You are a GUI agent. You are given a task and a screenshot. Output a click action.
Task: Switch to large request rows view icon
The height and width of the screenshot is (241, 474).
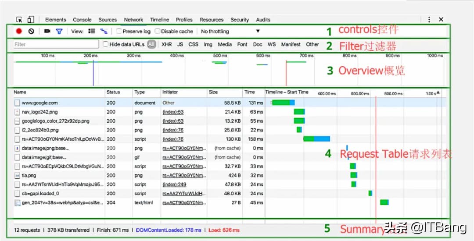[x=92, y=32]
